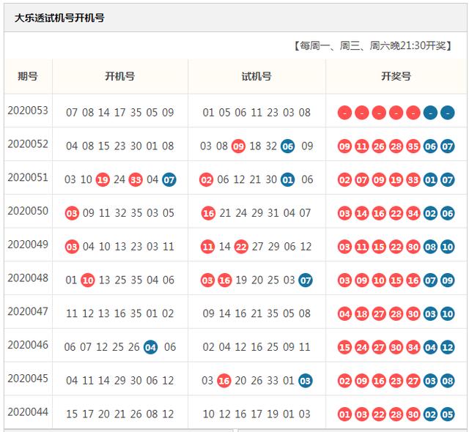Viewport: 469px width, 432px height.
Task: Click red ball 03 in 2020050 开机号
Action: [x=72, y=213]
